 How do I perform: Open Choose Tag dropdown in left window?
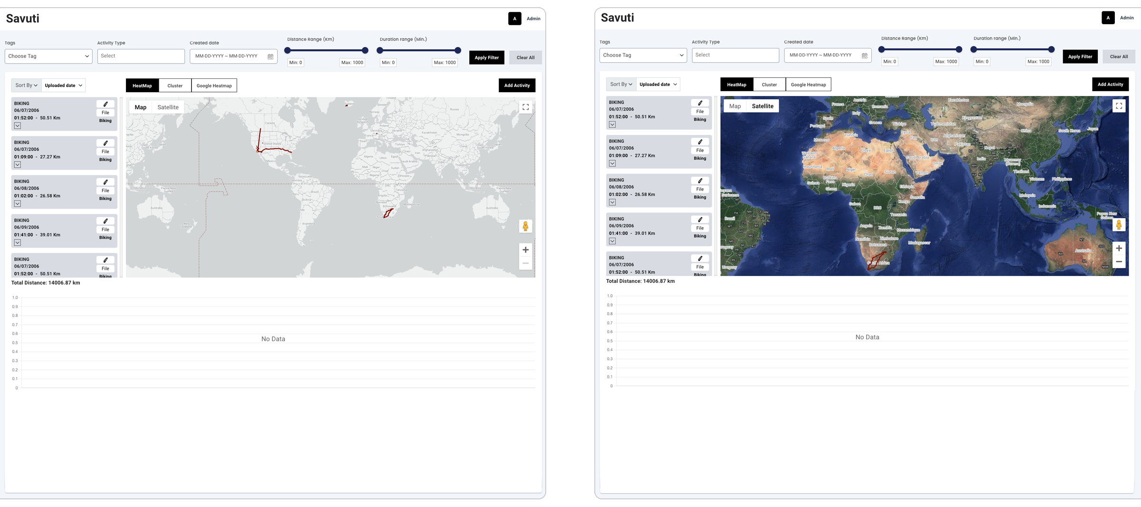tap(48, 56)
